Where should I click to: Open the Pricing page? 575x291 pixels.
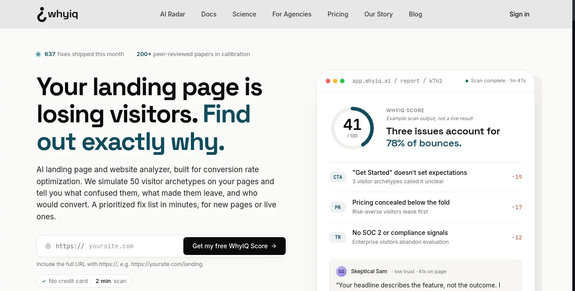338,14
